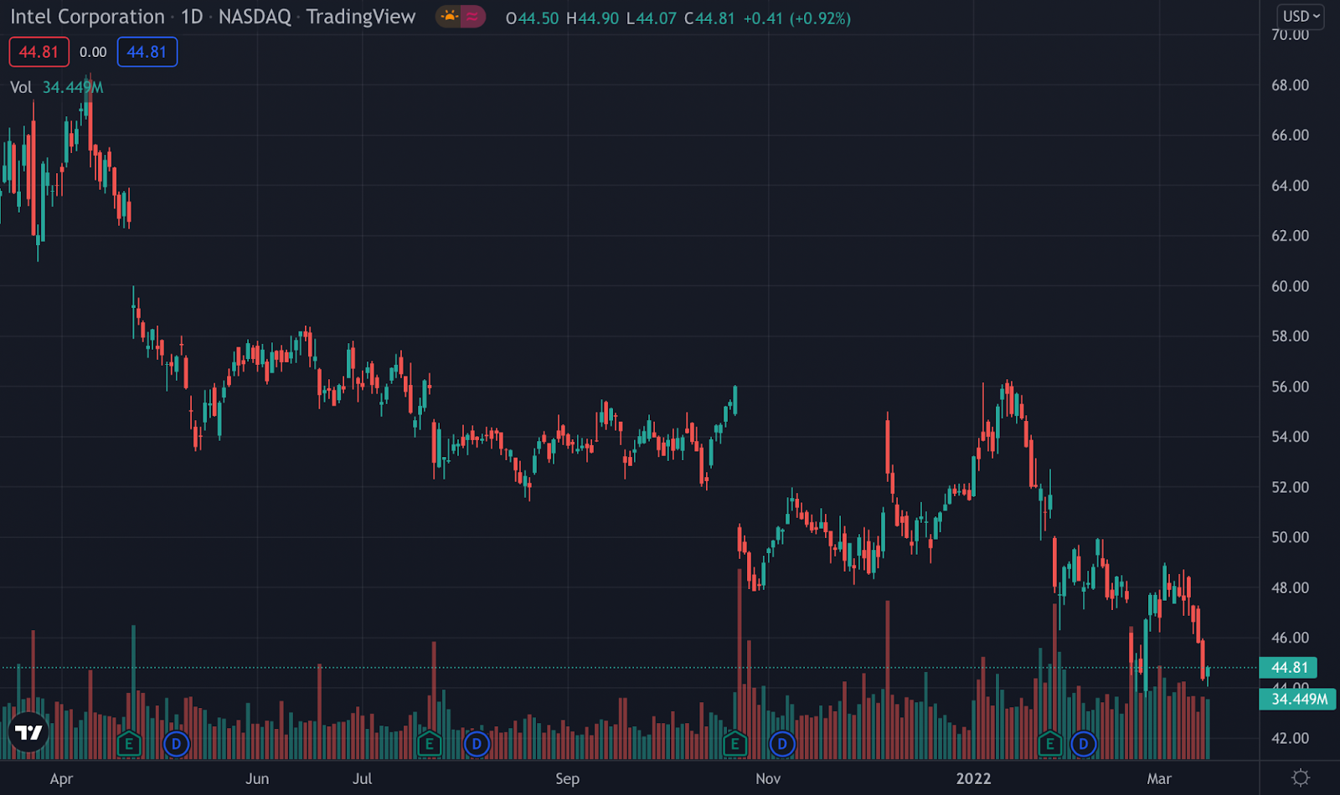
Task: Click the 1D interval label
Action: [x=192, y=17]
